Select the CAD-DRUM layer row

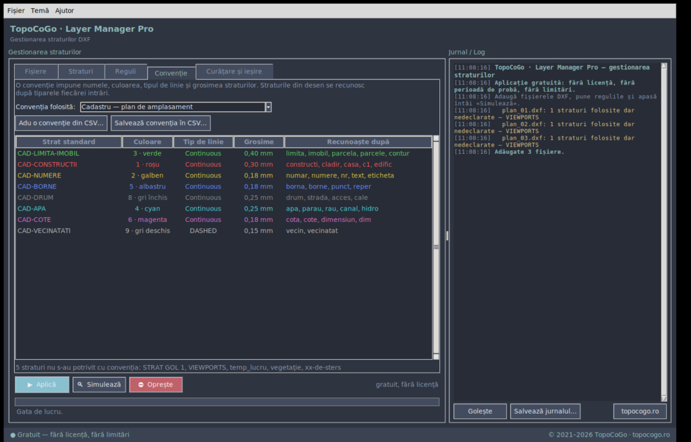(x=224, y=198)
